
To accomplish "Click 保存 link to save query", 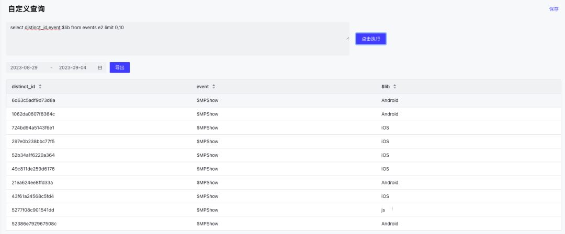I will click(x=553, y=9).
